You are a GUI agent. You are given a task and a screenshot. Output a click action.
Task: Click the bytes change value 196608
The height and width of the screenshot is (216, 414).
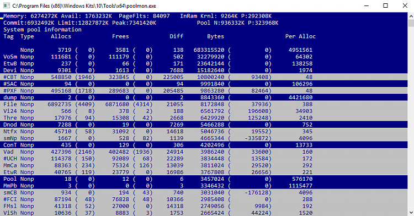tap(258, 111)
